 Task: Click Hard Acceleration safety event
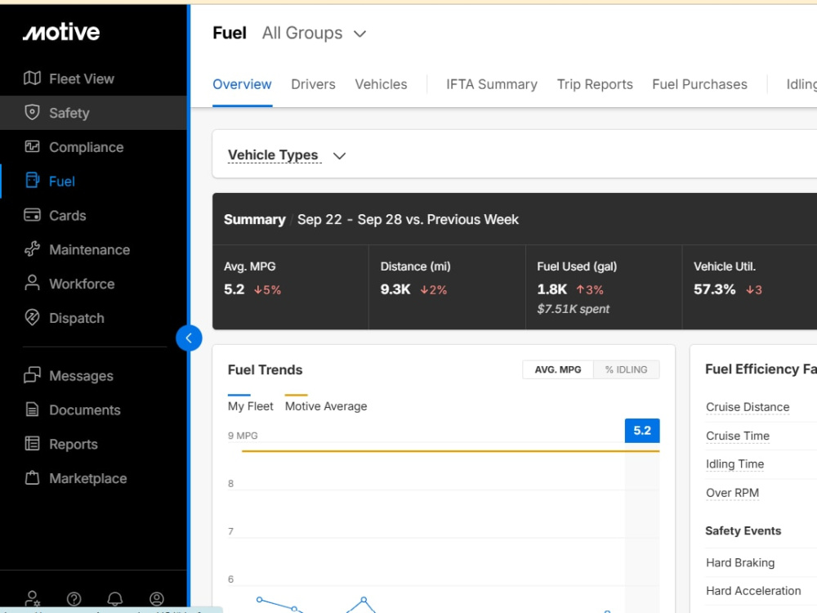(x=753, y=591)
